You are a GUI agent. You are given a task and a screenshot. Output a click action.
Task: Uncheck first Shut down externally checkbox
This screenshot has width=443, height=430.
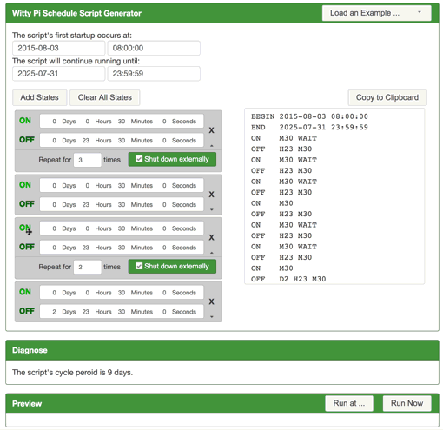(x=139, y=159)
